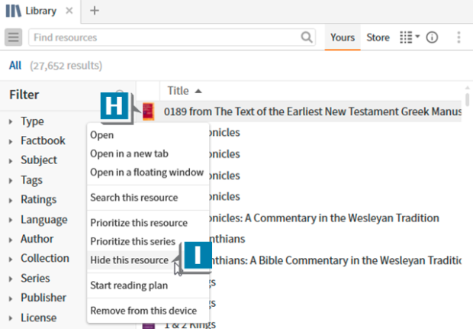Click in the Find resources search box

pyautogui.click(x=168, y=37)
